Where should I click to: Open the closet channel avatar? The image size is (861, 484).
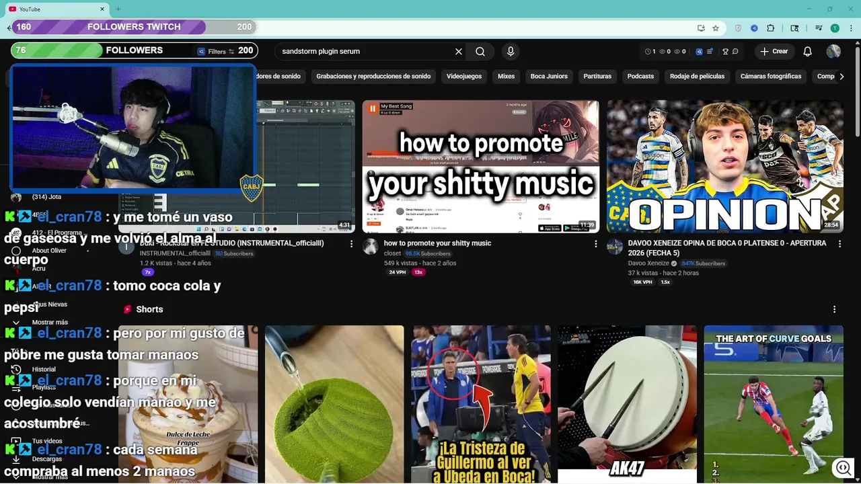(x=370, y=247)
